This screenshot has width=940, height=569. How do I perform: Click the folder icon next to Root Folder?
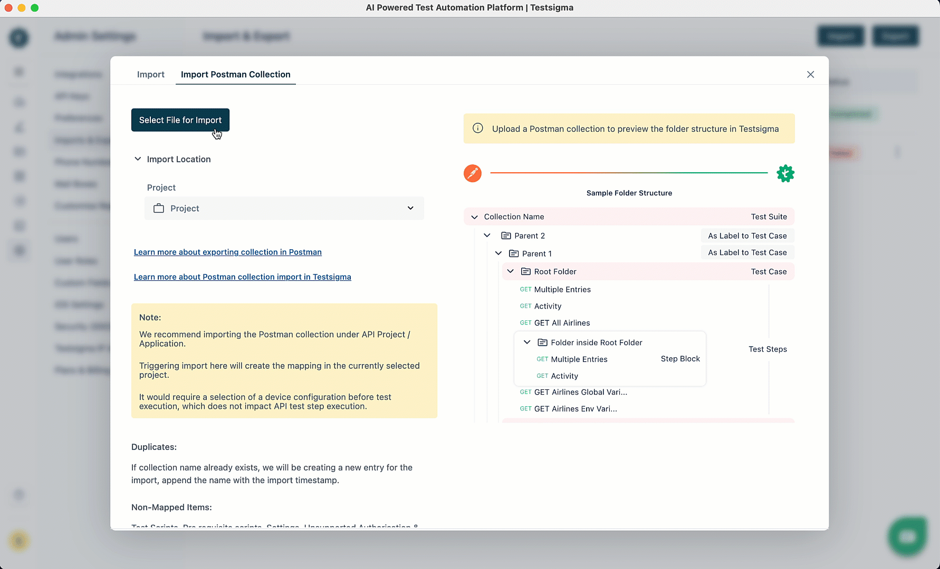pyautogui.click(x=526, y=271)
